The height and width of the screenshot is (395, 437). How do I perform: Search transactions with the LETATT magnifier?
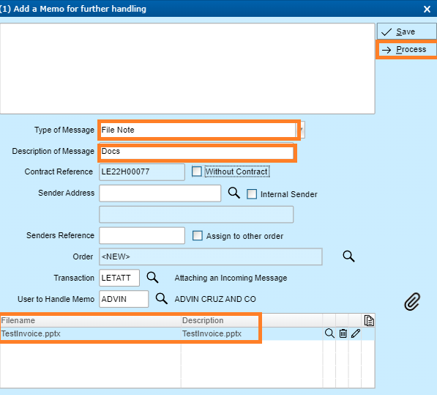tap(152, 278)
